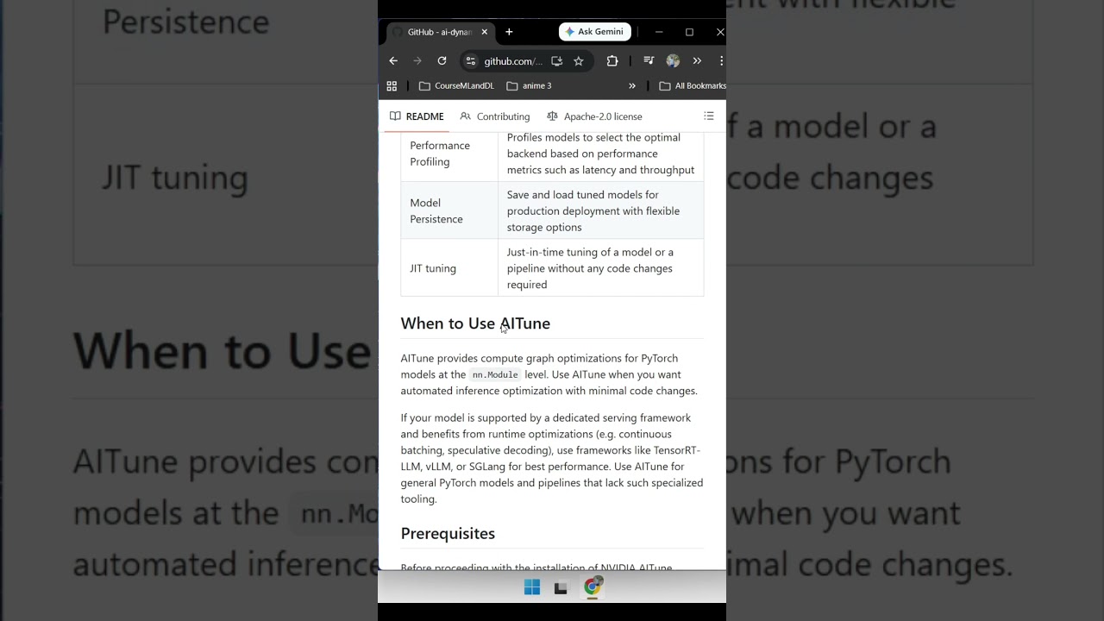Open the Chrome profile avatar

click(673, 61)
